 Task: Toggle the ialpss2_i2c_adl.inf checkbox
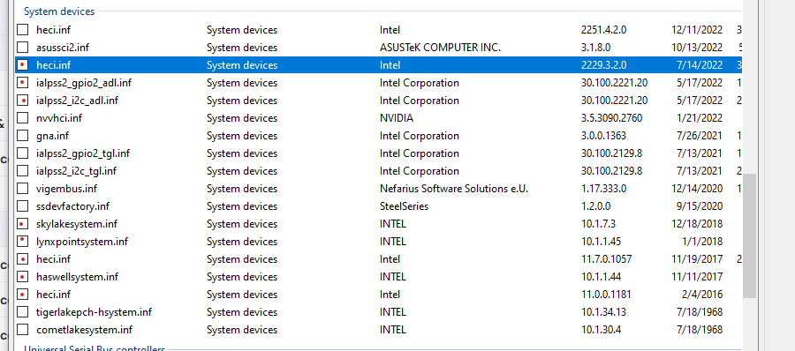(x=22, y=101)
